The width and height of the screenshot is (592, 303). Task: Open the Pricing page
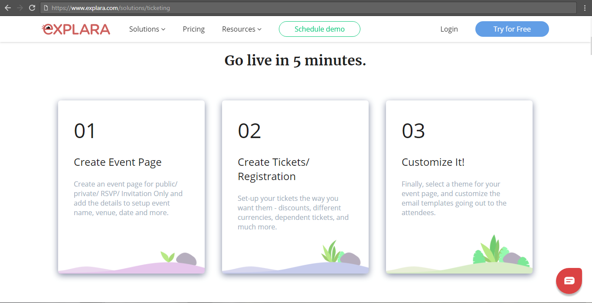pyautogui.click(x=194, y=29)
